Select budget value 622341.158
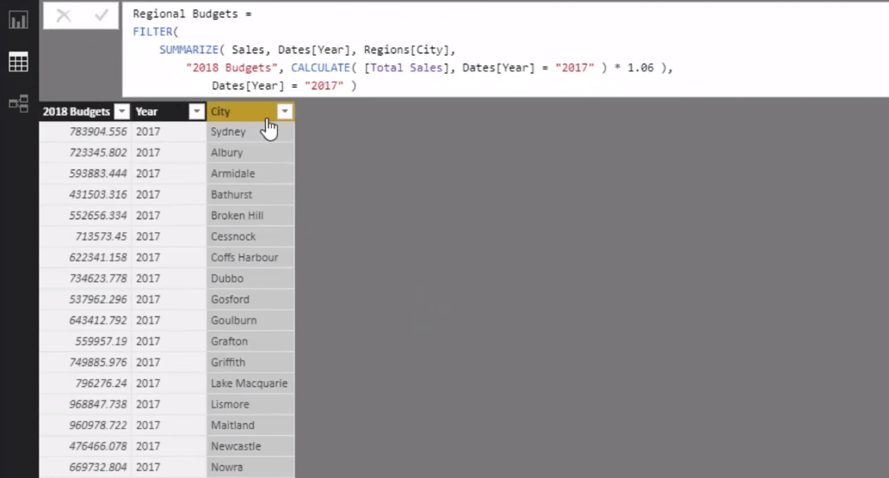 (85, 257)
